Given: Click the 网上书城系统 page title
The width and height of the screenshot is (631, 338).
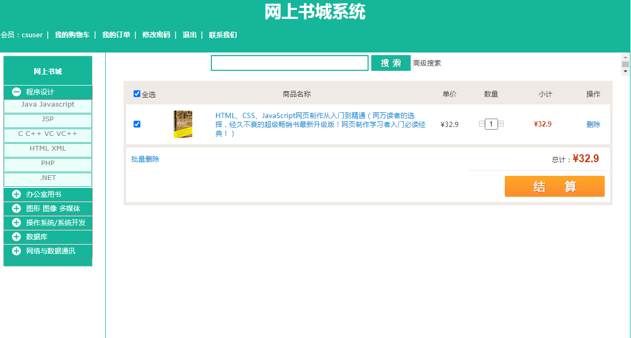Looking at the screenshot, I should coord(315,12).
